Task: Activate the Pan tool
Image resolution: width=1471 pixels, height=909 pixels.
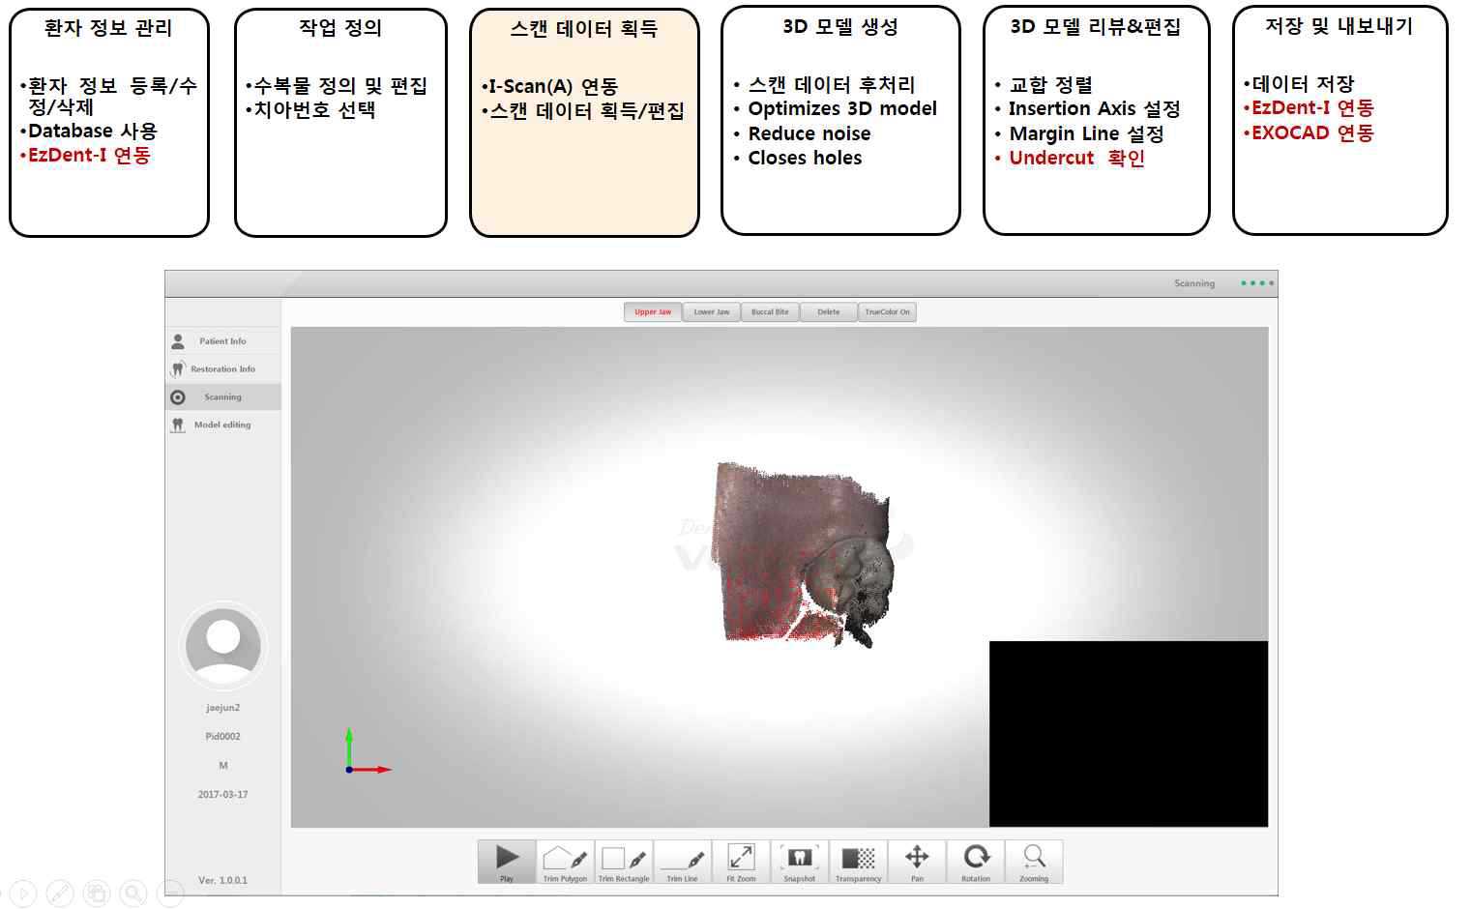Action: (x=917, y=862)
